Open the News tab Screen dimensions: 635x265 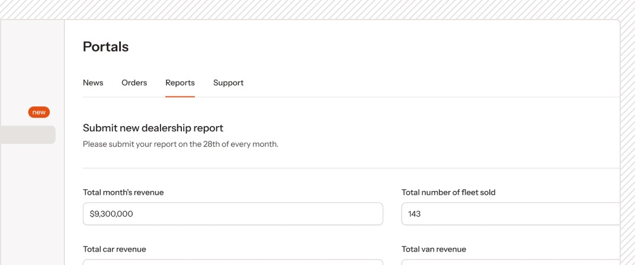click(x=93, y=83)
